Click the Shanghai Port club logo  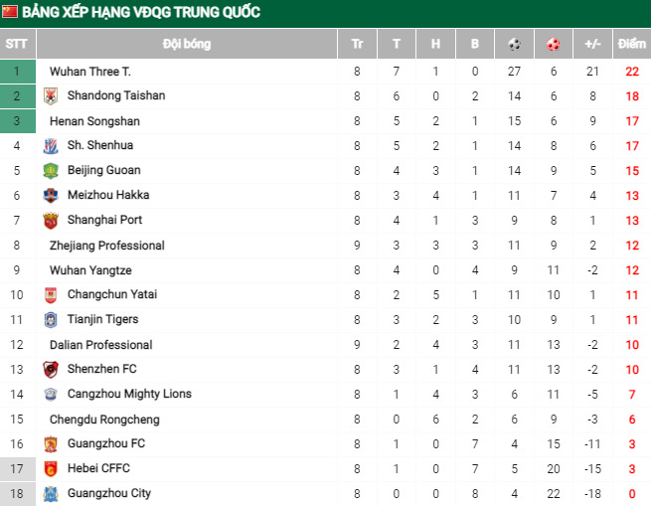coord(51,221)
